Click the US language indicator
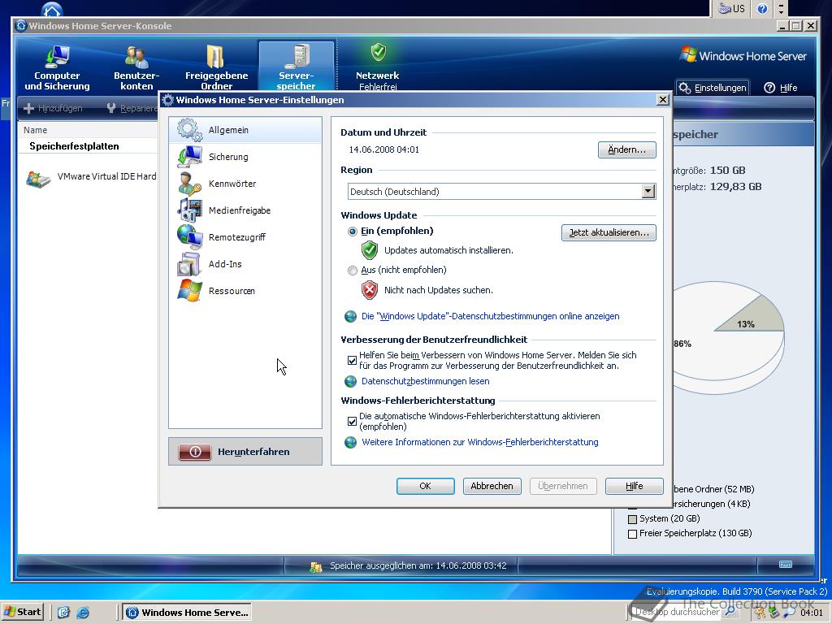Viewport: 832px width, 624px height. (x=732, y=8)
